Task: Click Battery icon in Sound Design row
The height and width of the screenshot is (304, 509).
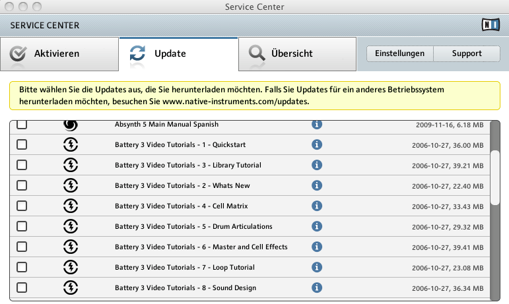Action: 71,288
